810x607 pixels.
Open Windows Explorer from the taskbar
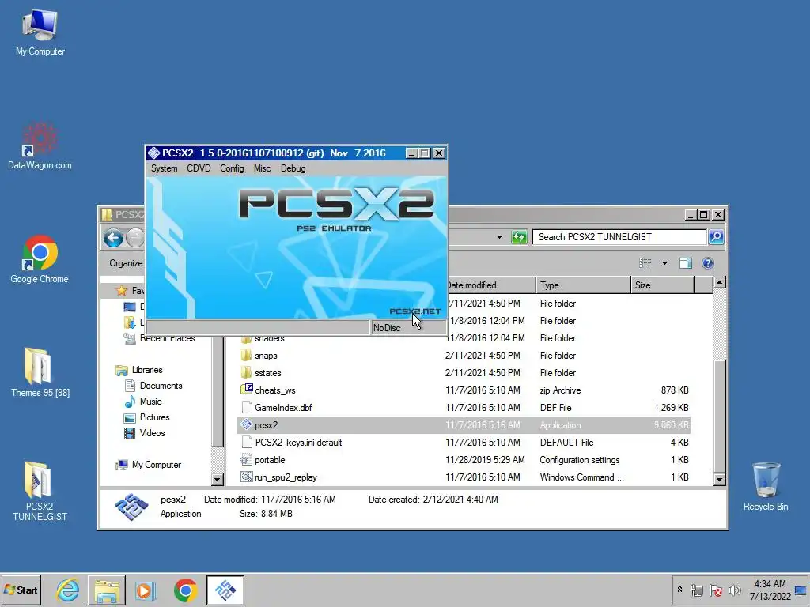(x=107, y=590)
